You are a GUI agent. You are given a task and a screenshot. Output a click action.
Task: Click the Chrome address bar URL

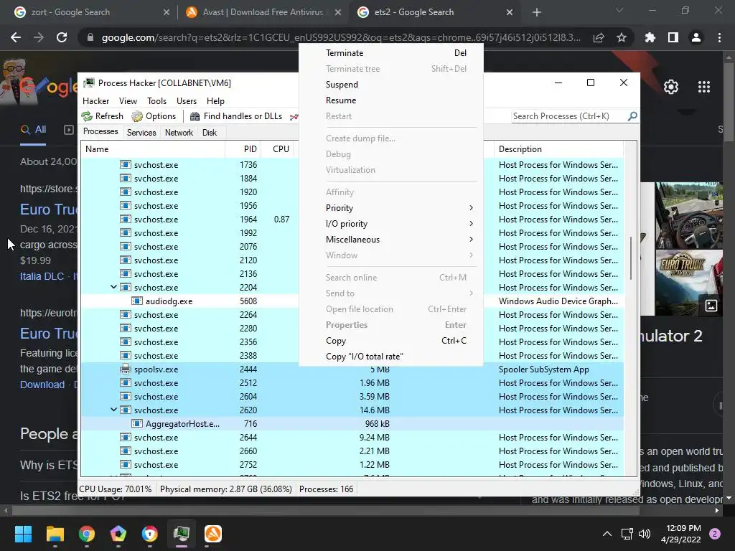[340, 37]
